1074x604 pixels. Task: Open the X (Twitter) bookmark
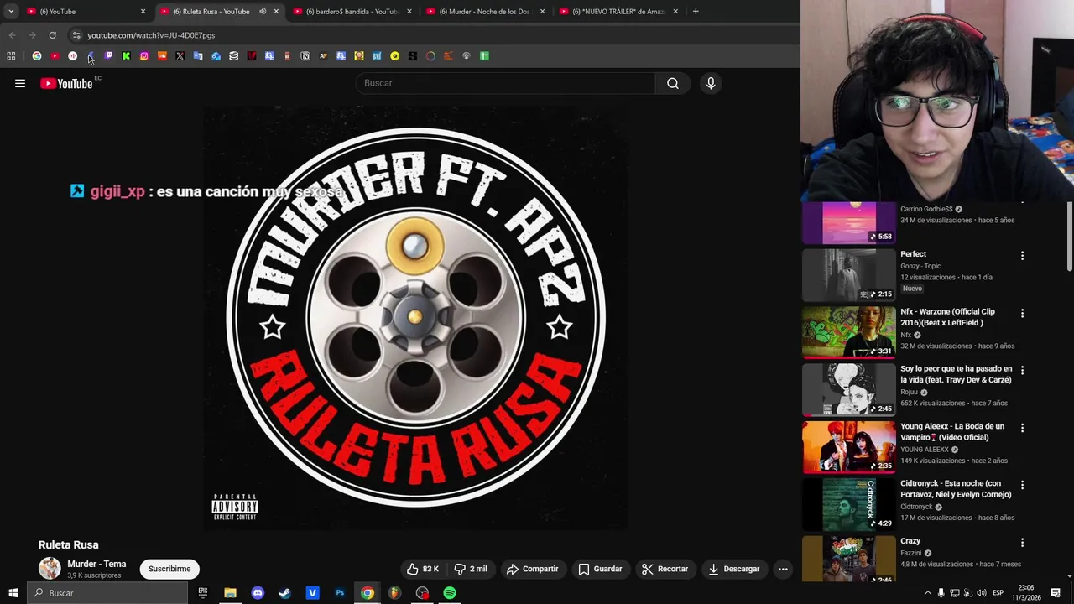(180, 56)
